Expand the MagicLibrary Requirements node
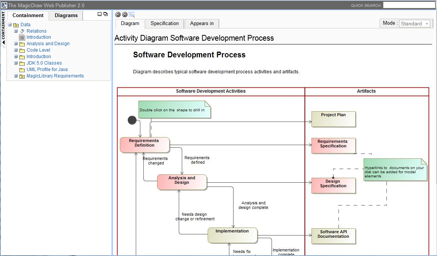437x256 pixels. point(16,76)
